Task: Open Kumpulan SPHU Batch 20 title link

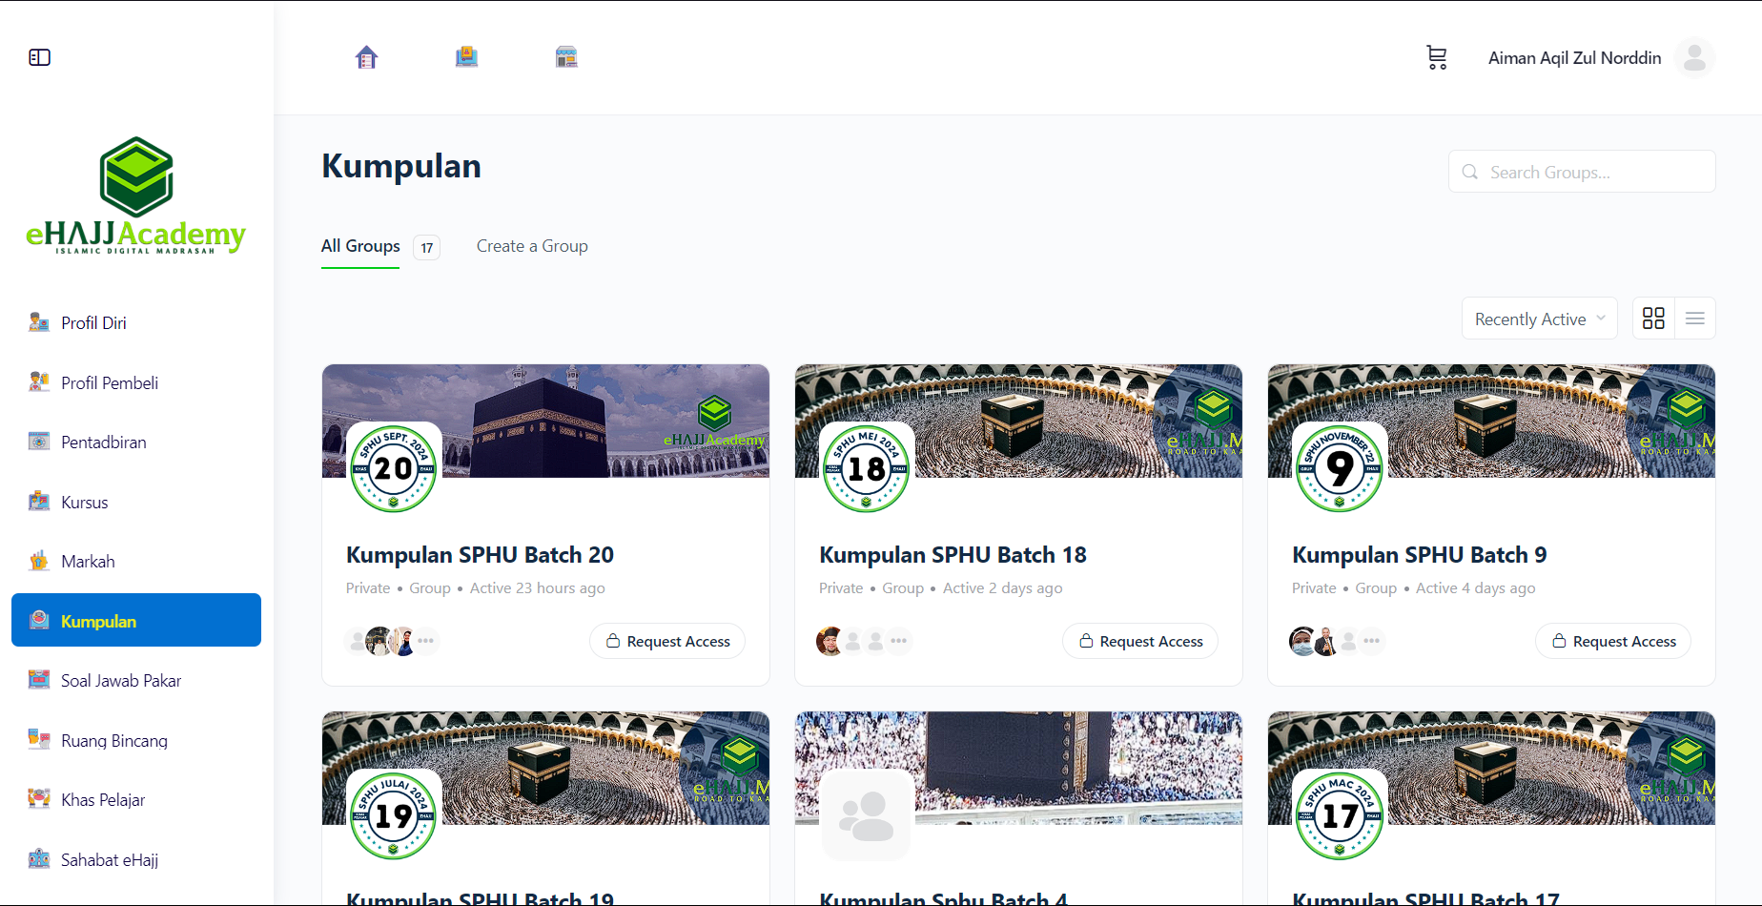Action: (480, 555)
